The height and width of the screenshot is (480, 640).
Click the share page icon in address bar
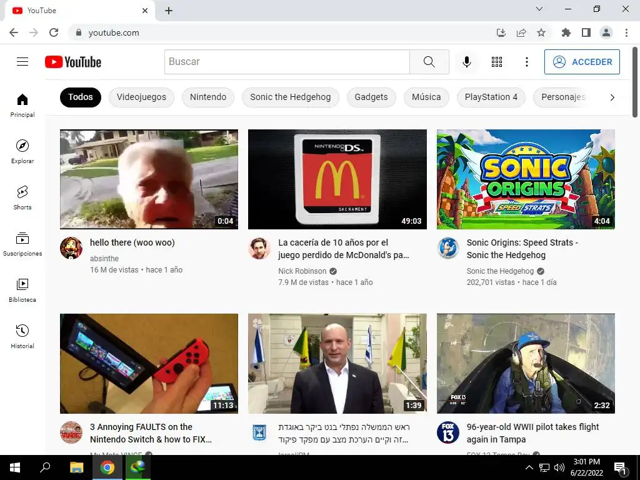[x=521, y=32]
